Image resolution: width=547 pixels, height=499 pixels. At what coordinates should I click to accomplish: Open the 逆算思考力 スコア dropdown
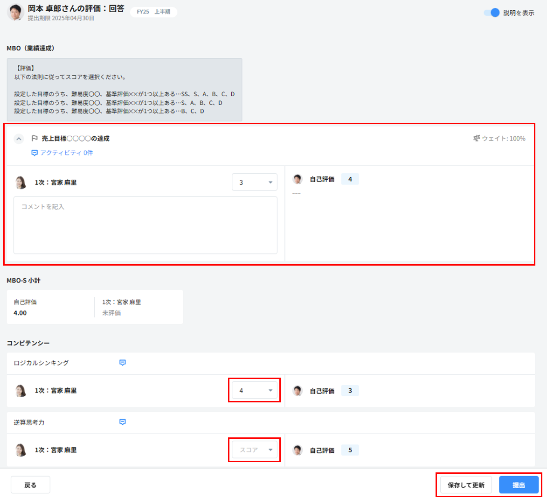tap(254, 450)
